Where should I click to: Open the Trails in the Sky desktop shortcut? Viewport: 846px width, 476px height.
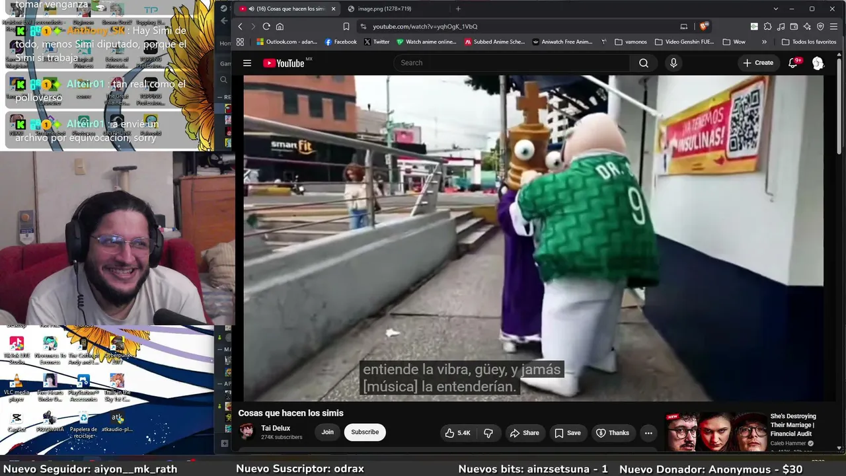[117, 387]
